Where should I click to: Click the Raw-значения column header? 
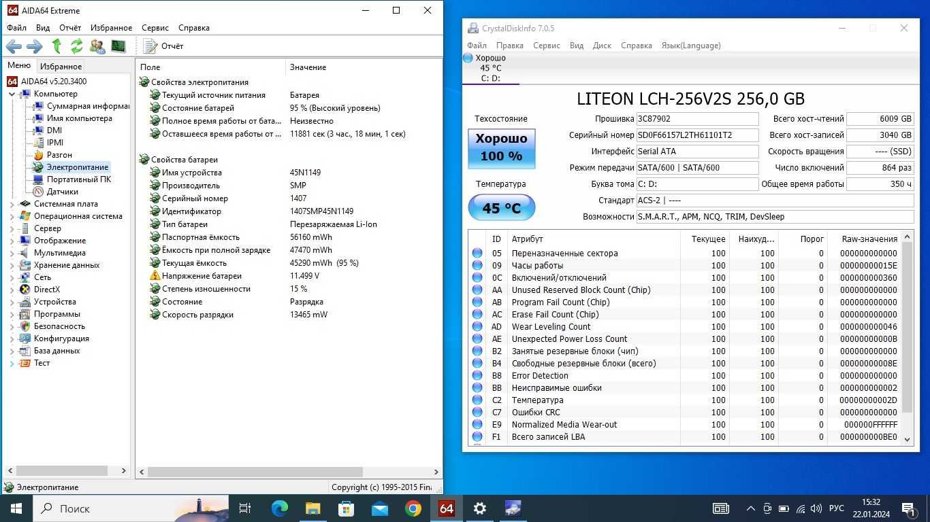click(x=865, y=239)
